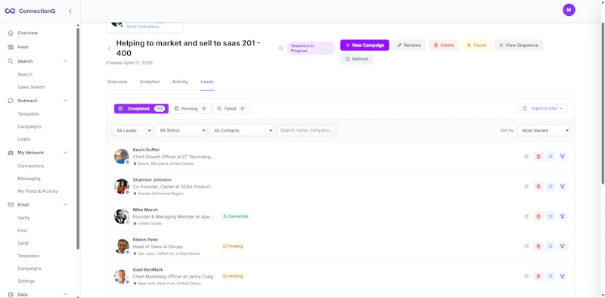Edit Shannon Johnson's lead entry
Viewport: 605px width, 298px height.
point(526,187)
